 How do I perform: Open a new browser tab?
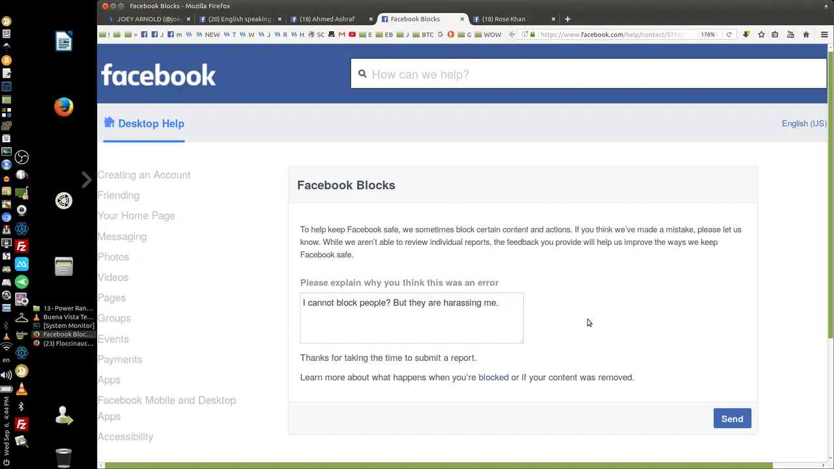coord(568,19)
